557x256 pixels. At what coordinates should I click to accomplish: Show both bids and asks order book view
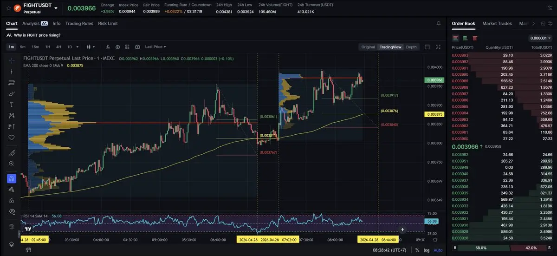tap(456, 38)
